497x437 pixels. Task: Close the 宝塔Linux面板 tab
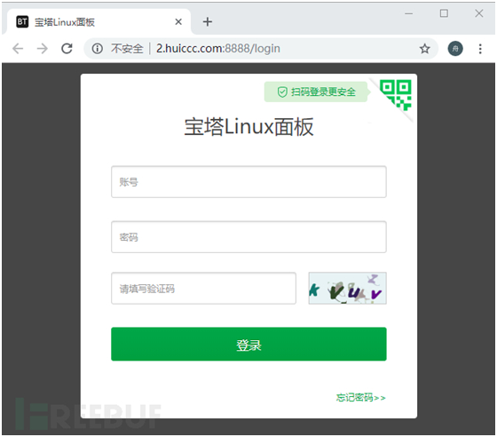(178, 21)
